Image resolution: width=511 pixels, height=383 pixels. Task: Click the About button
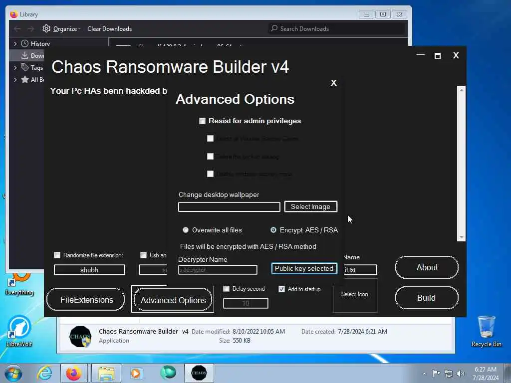[427, 267]
